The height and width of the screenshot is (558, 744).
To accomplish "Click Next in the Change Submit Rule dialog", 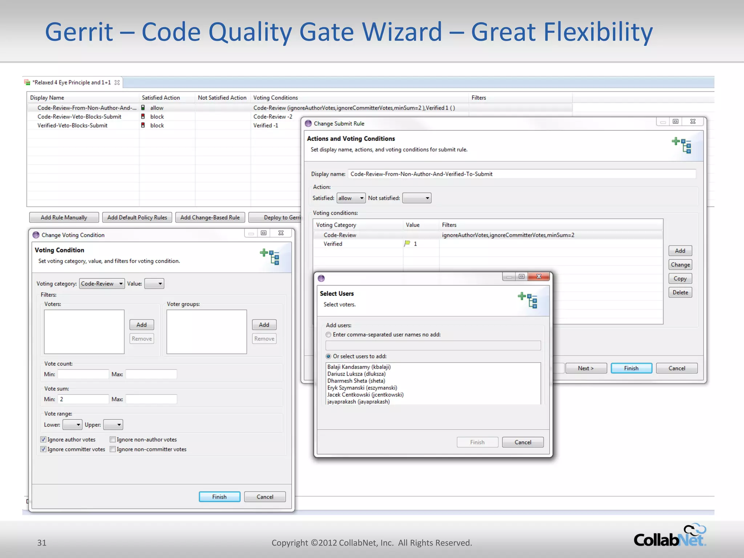I will click(x=586, y=368).
